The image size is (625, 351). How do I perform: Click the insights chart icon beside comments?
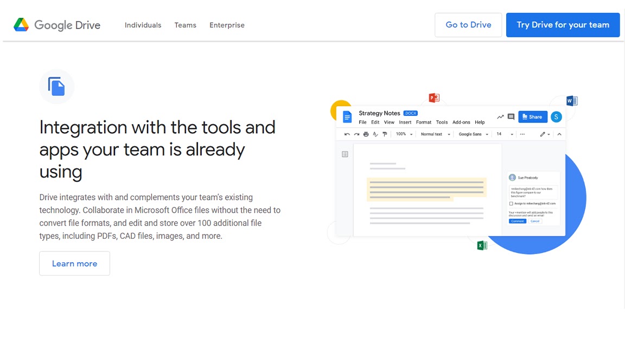(500, 116)
